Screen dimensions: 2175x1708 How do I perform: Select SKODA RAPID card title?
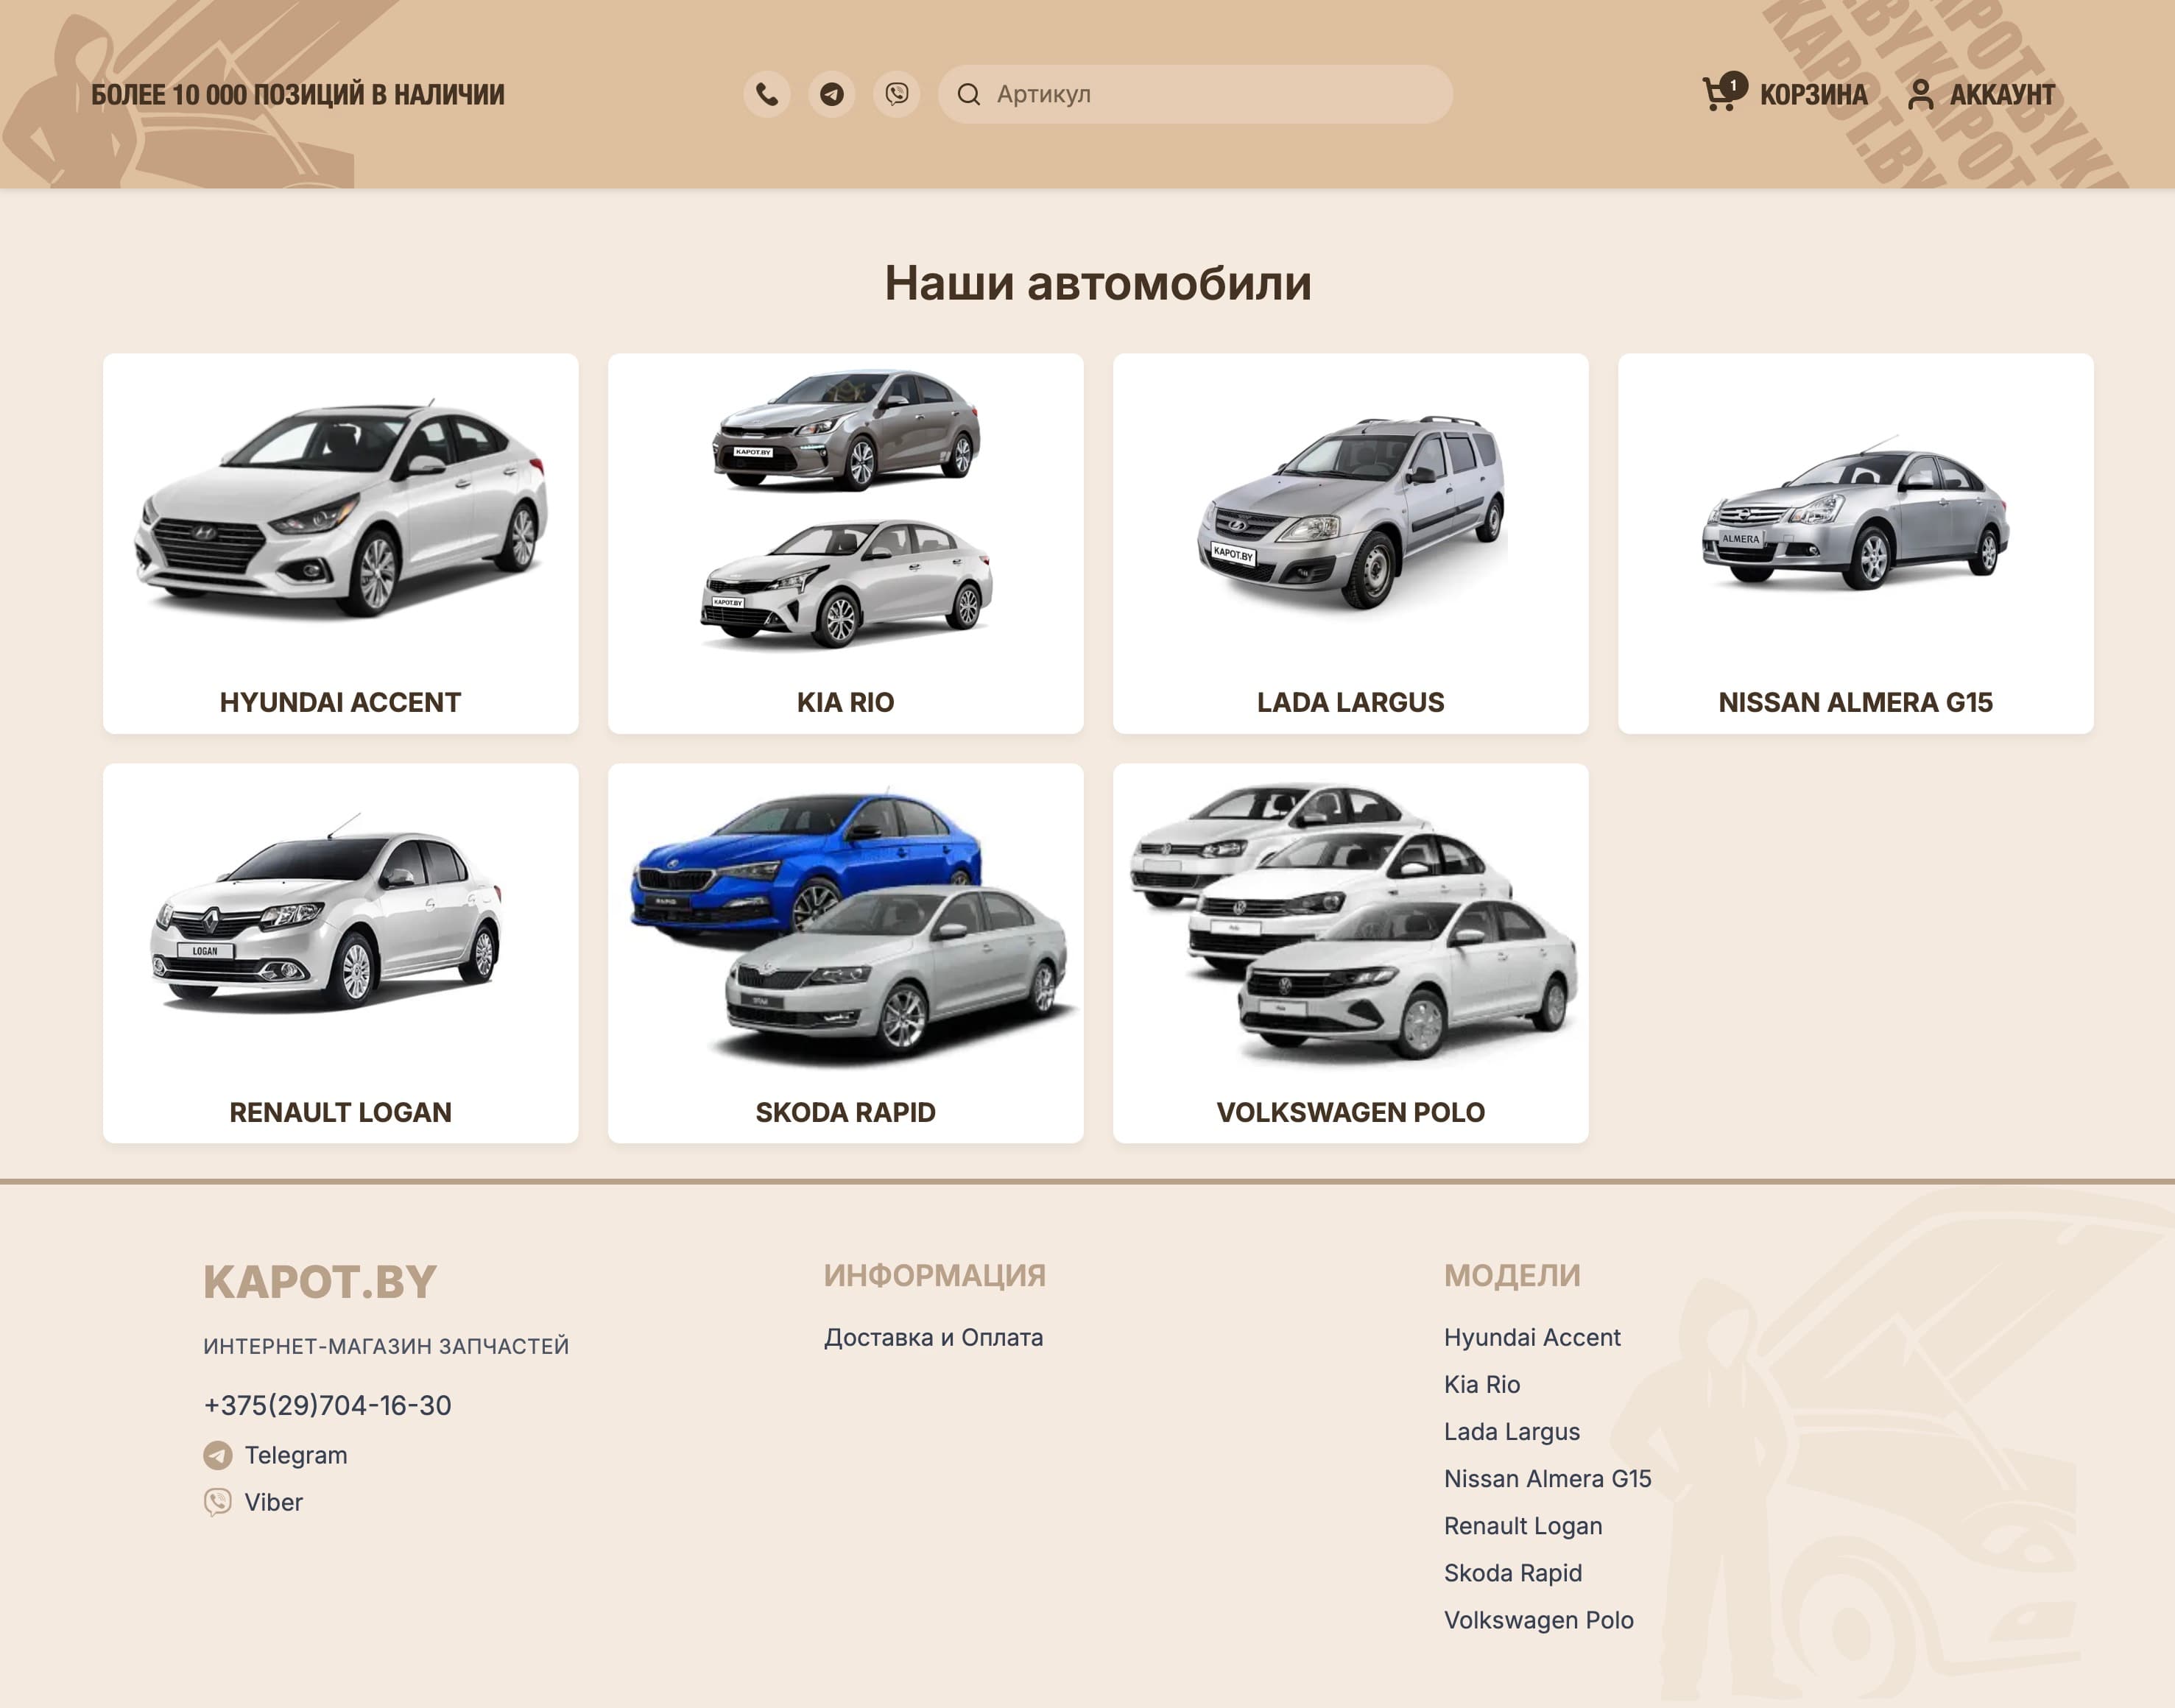[845, 1112]
